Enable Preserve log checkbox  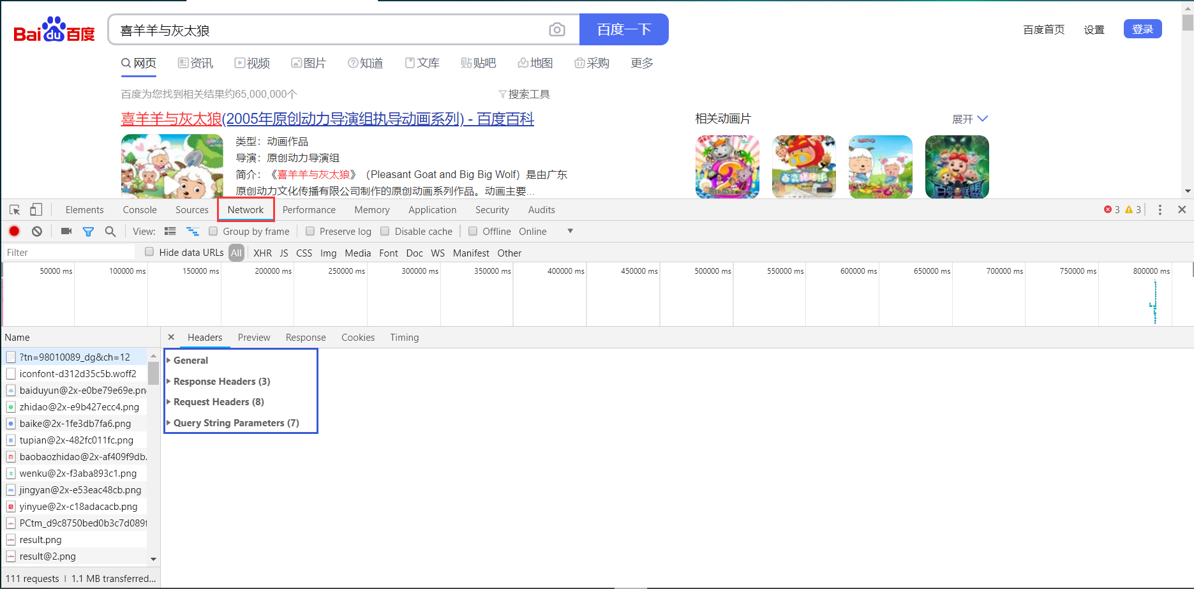pos(310,231)
